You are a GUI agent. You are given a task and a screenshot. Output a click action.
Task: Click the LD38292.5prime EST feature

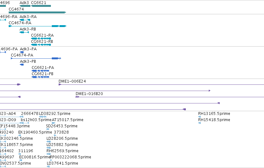coord(43,117)
